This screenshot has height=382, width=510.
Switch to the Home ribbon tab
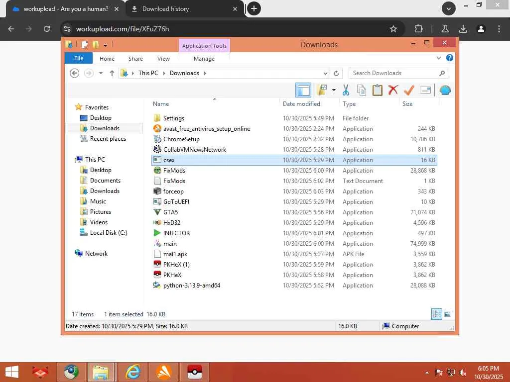107,59
